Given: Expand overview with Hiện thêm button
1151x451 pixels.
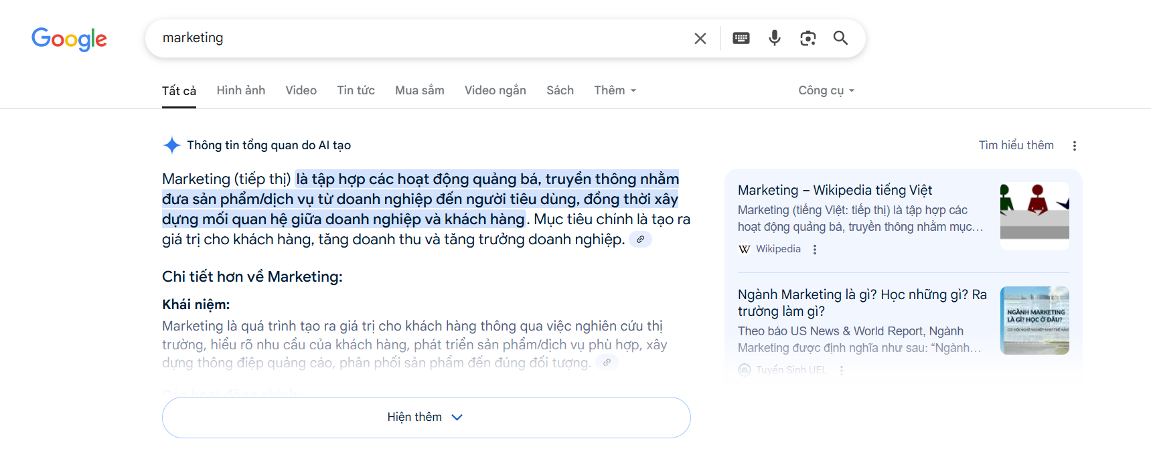Looking at the screenshot, I should point(427,418).
